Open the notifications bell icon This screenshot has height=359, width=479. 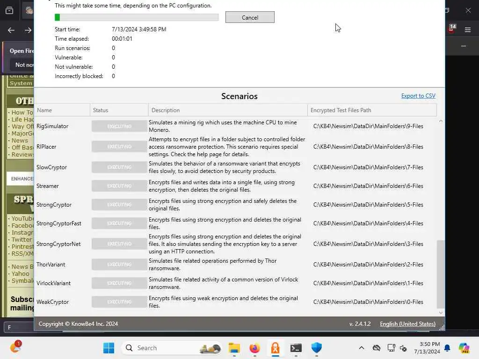(x=447, y=348)
